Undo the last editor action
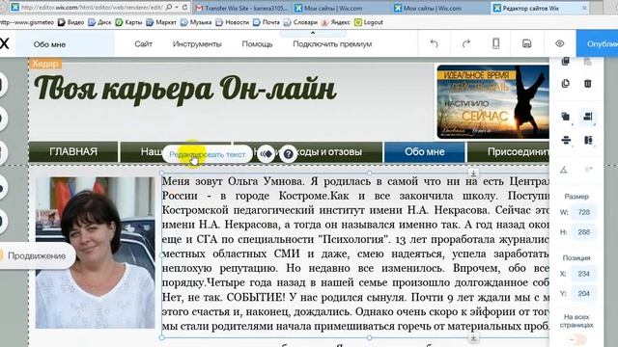This screenshot has width=618, height=347. 434,43
